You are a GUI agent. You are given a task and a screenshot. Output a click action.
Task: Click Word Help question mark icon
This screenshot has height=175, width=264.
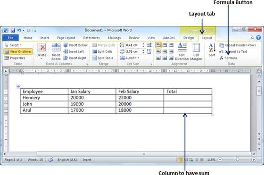click(x=258, y=38)
